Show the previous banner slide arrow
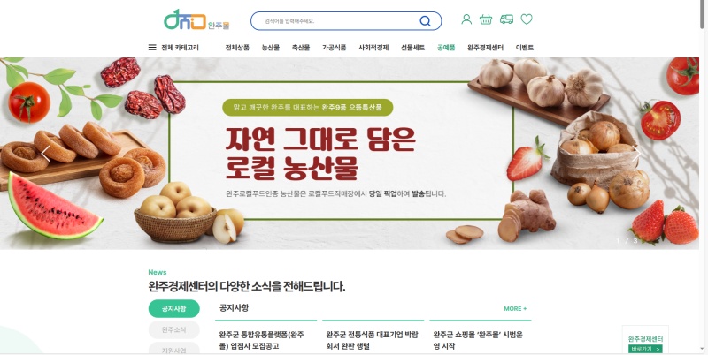The width and height of the screenshot is (708, 355). 46,154
